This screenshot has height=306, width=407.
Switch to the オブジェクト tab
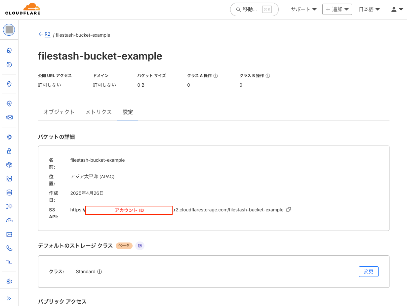coord(59,112)
